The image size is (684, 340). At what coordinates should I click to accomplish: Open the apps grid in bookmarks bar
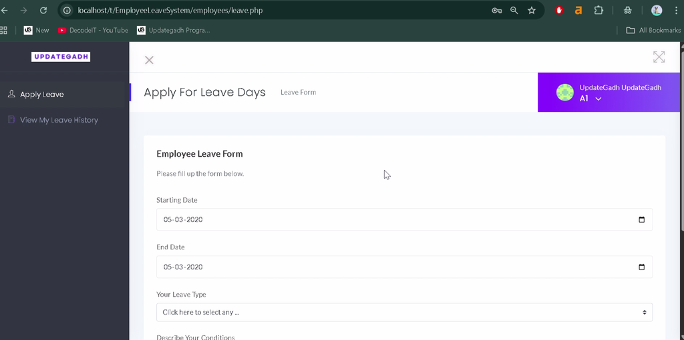point(3,30)
